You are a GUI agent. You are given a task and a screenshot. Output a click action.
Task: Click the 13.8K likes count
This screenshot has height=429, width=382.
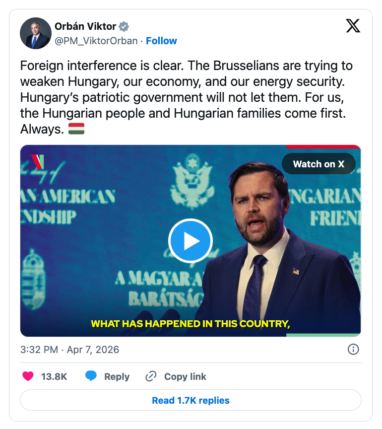click(54, 377)
